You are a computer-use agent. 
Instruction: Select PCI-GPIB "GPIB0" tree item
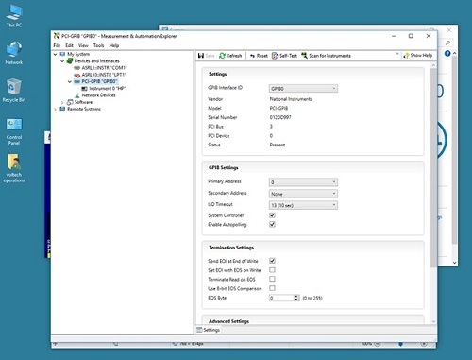[x=99, y=81]
